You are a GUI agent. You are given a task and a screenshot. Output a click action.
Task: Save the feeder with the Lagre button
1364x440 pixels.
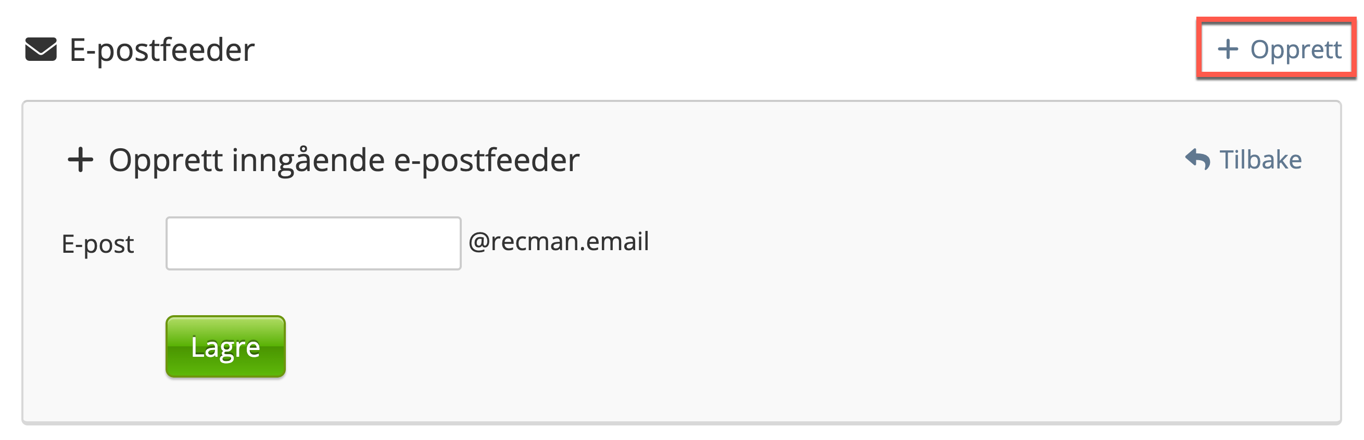(225, 347)
